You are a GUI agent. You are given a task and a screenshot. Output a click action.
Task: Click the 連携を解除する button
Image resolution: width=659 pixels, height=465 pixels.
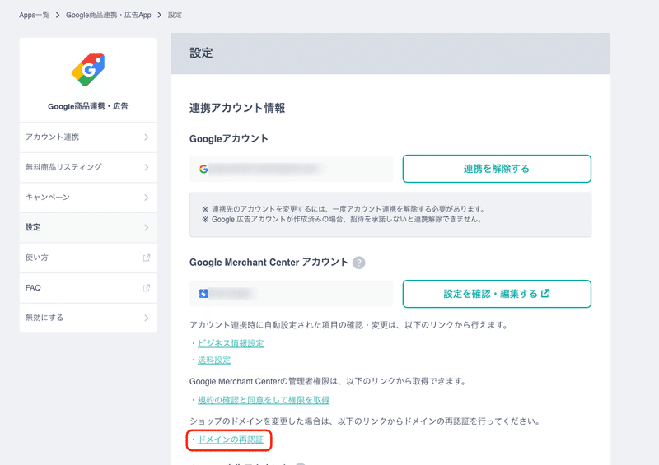pos(497,169)
